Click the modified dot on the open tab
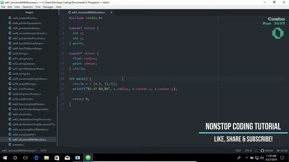 111,13
